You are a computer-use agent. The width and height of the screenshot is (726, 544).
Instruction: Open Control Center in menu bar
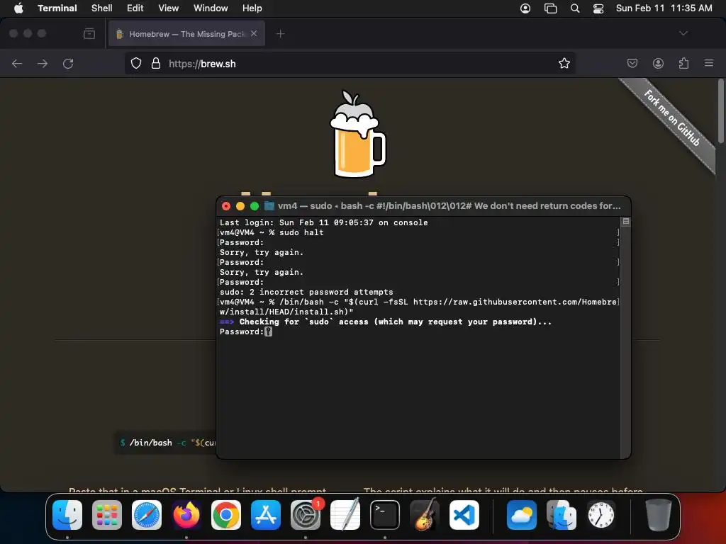[598, 8]
